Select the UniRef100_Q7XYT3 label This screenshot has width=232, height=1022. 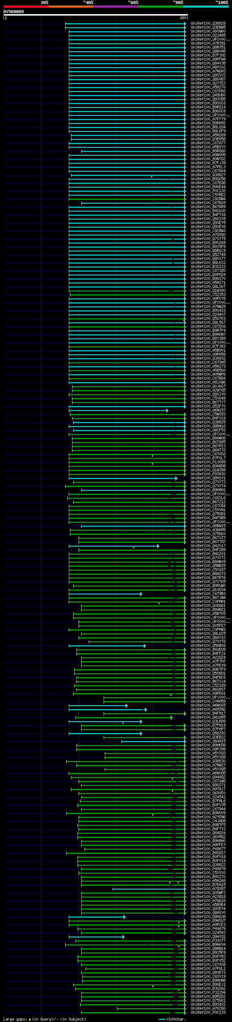click(x=208, y=482)
